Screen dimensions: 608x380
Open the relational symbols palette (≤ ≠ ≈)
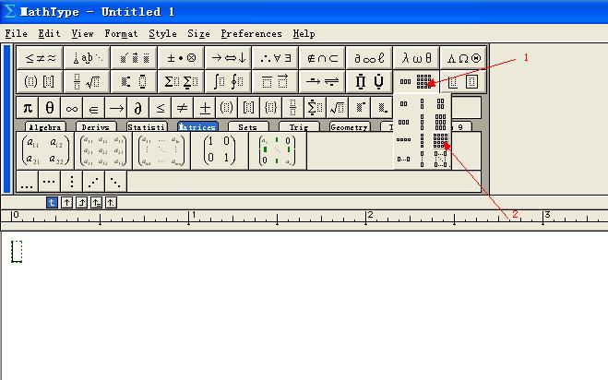point(41,58)
